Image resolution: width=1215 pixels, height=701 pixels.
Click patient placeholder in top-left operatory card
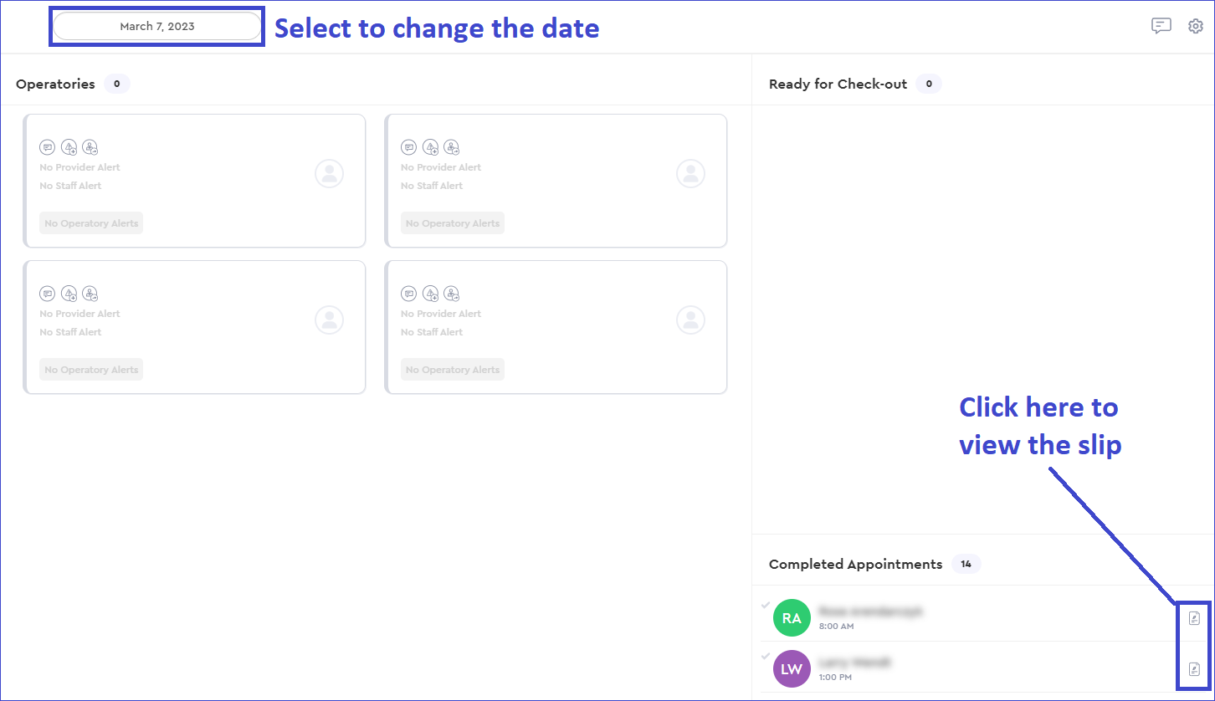[329, 174]
